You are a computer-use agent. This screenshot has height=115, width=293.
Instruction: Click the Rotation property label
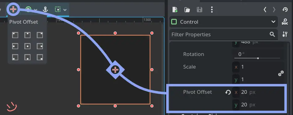(194, 54)
